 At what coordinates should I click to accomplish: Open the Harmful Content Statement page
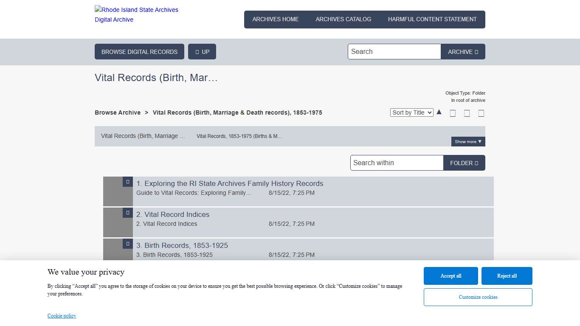click(432, 19)
